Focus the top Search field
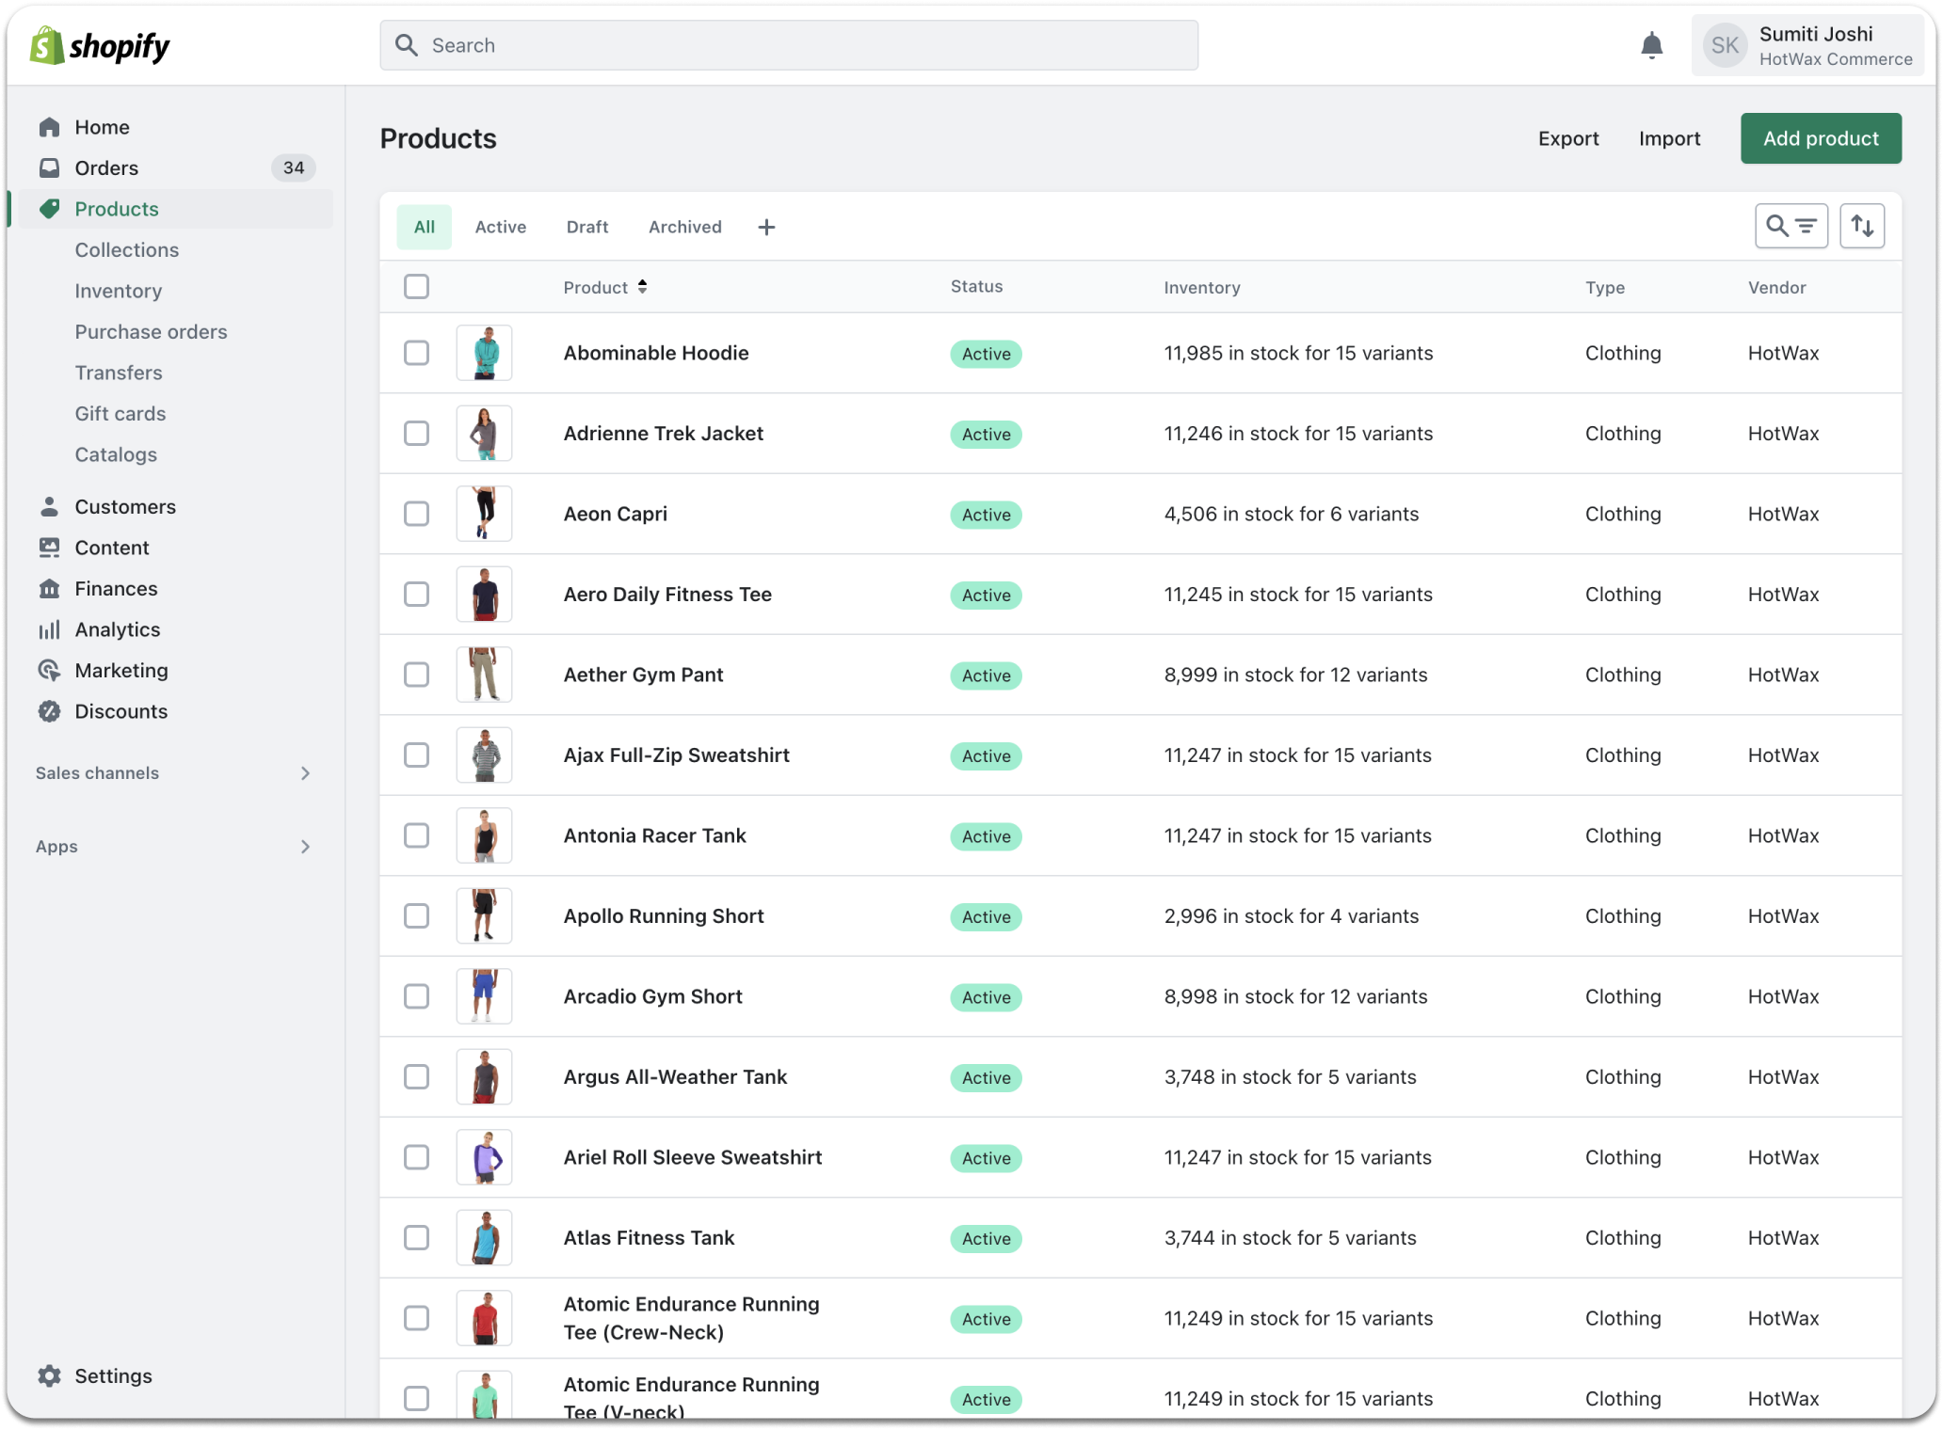This screenshot has width=1943, height=1430. click(x=789, y=45)
